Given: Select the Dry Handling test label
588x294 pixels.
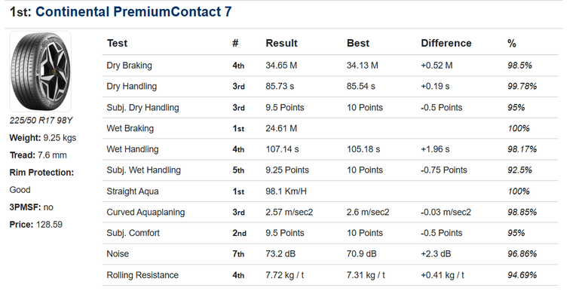Looking at the screenshot, I should (x=132, y=86).
